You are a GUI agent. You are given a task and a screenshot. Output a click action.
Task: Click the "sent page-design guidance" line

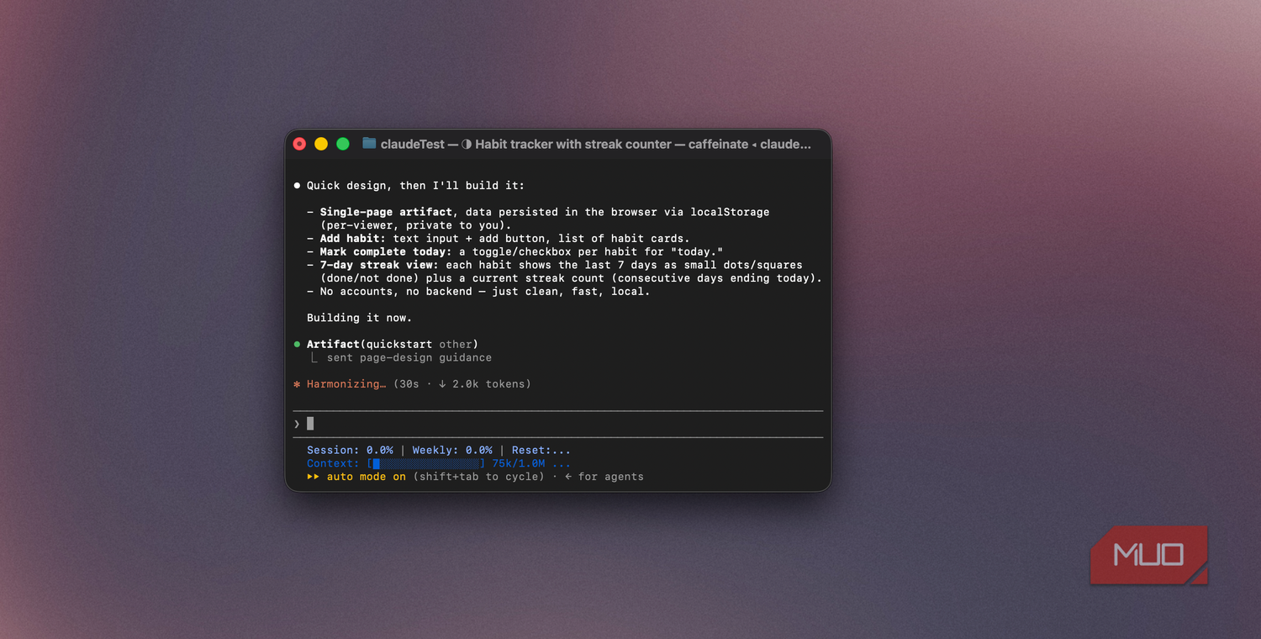pyautogui.click(x=409, y=358)
